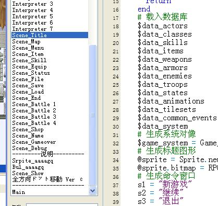The width and height of the screenshot is (218, 206).
Task: Click code line $data_troops
Action: 163,85
